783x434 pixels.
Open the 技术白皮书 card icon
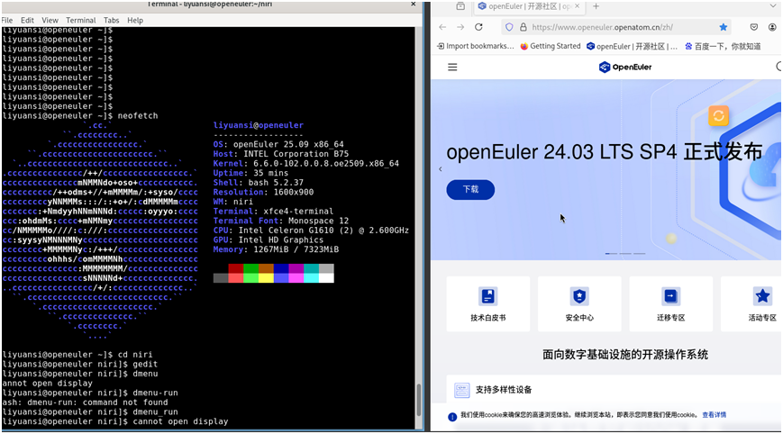click(x=487, y=296)
